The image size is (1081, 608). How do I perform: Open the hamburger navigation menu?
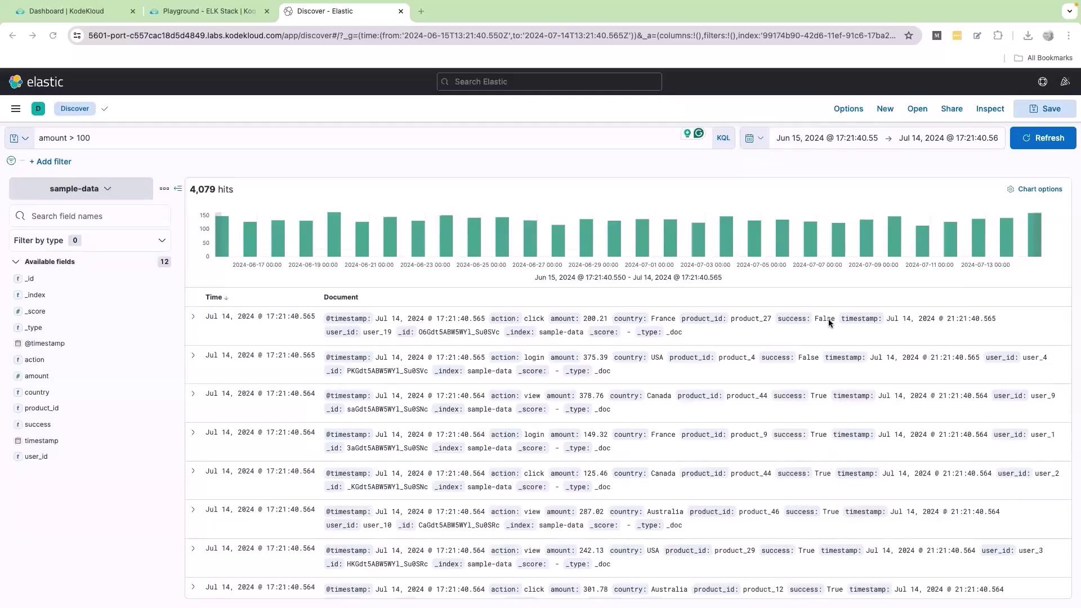coord(16,109)
